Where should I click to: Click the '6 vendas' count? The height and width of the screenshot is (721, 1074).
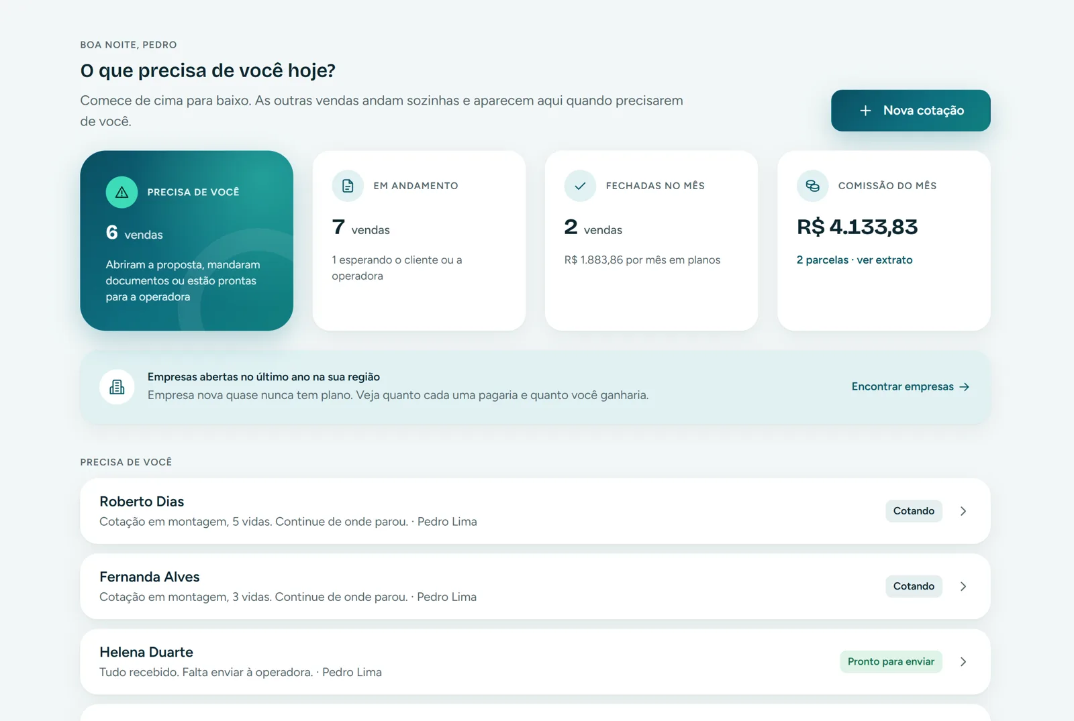[x=134, y=233]
